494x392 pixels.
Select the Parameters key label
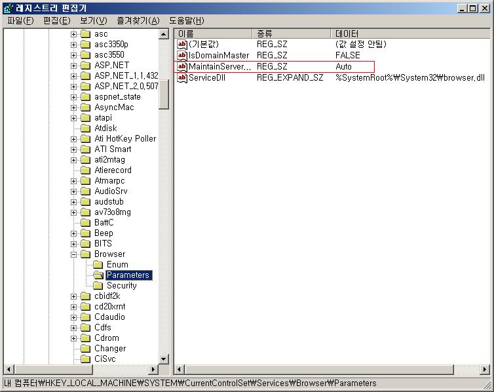[x=129, y=275]
